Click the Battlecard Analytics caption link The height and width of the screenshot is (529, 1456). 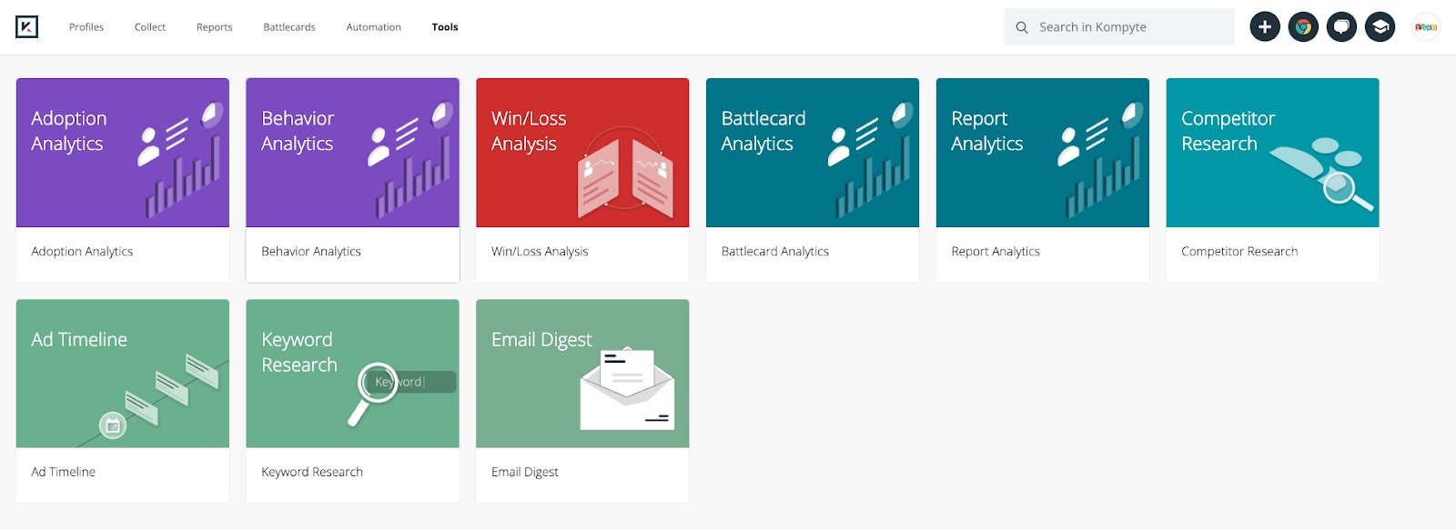coord(775,252)
